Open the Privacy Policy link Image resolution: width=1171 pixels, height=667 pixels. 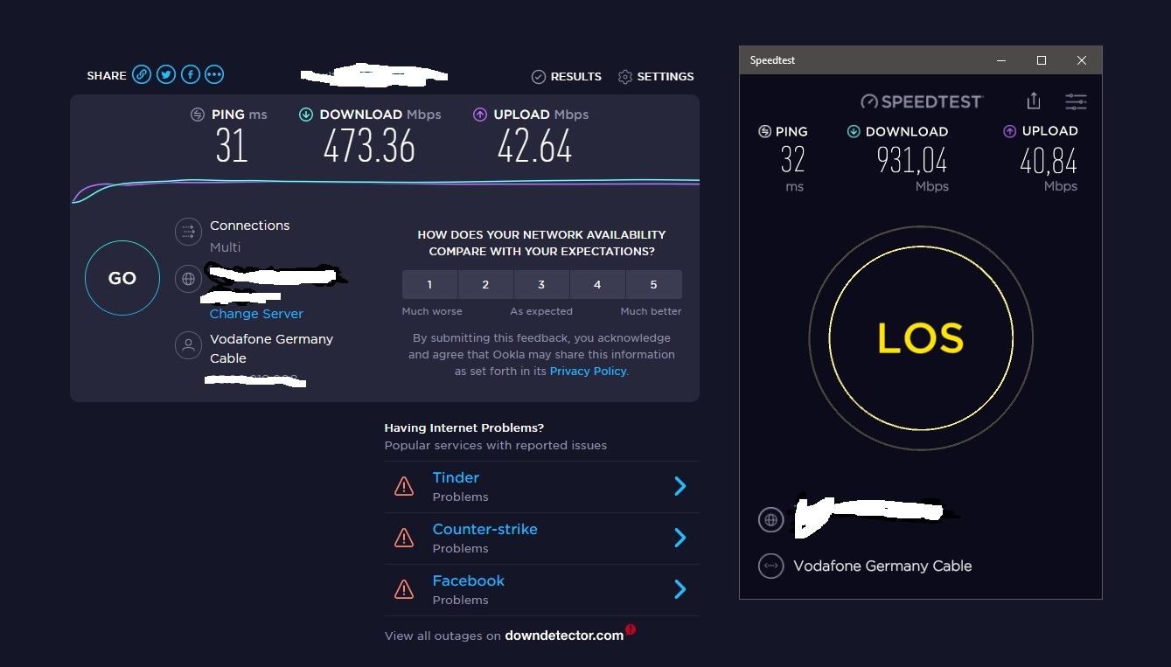[588, 372]
